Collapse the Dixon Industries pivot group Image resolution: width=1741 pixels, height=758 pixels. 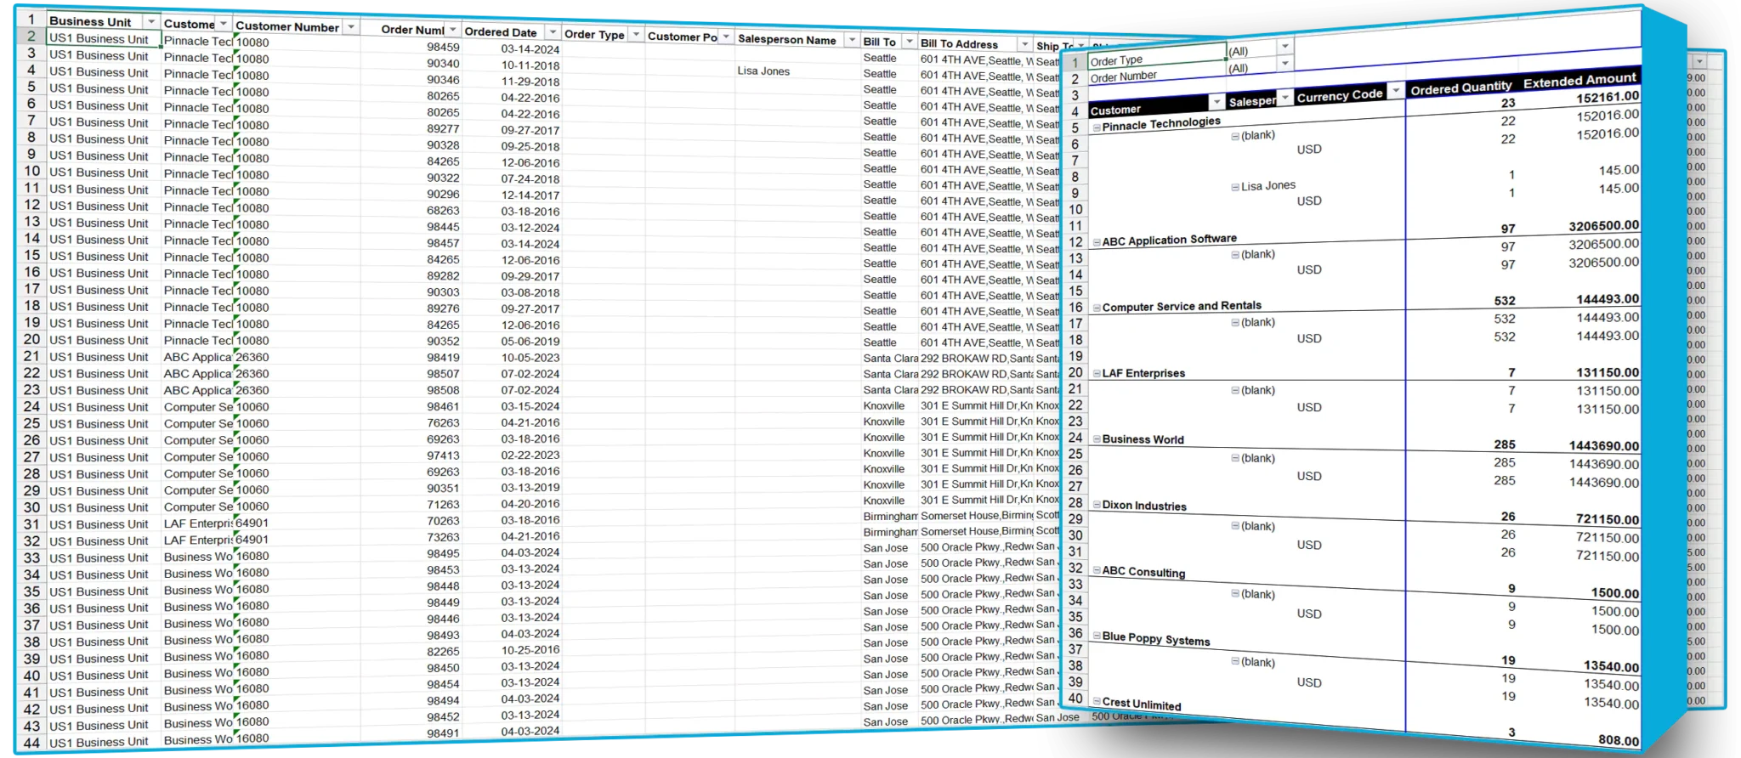pyautogui.click(x=1097, y=506)
